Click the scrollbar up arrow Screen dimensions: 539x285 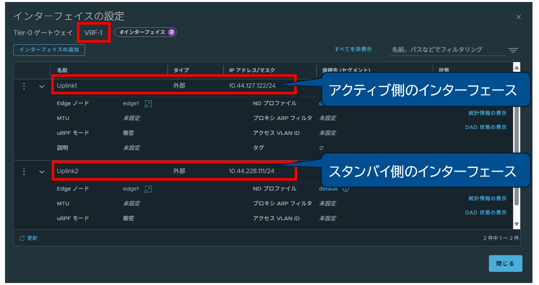(516, 67)
